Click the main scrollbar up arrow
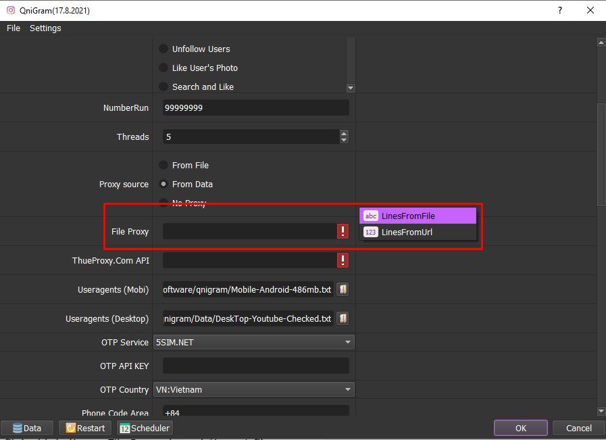 click(601, 42)
